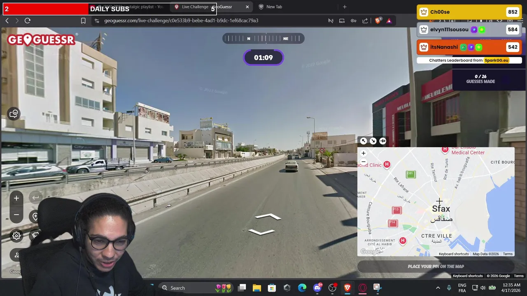The height and width of the screenshot is (296, 527).
Task: Pin the guess map open with sticky toggle
Action: [x=382, y=141]
